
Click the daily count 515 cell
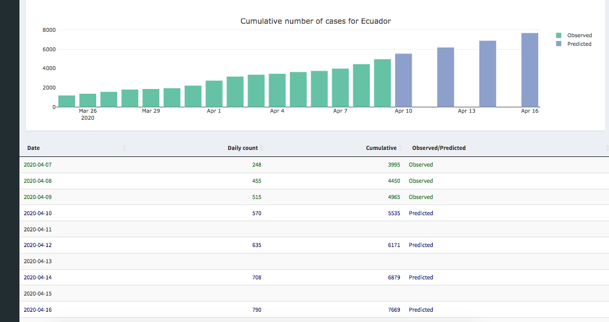pyautogui.click(x=256, y=197)
